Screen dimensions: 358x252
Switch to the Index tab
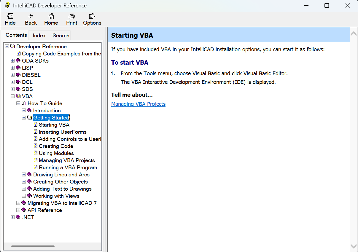(39, 36)
